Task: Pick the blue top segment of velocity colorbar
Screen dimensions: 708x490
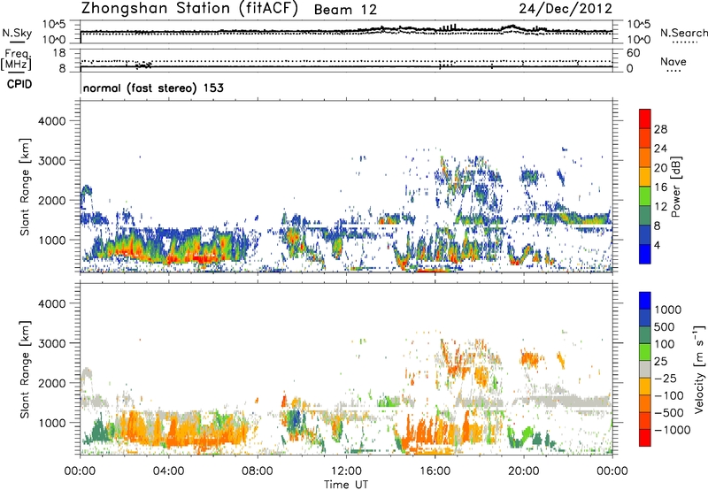Action: click(x=645, y=301)
